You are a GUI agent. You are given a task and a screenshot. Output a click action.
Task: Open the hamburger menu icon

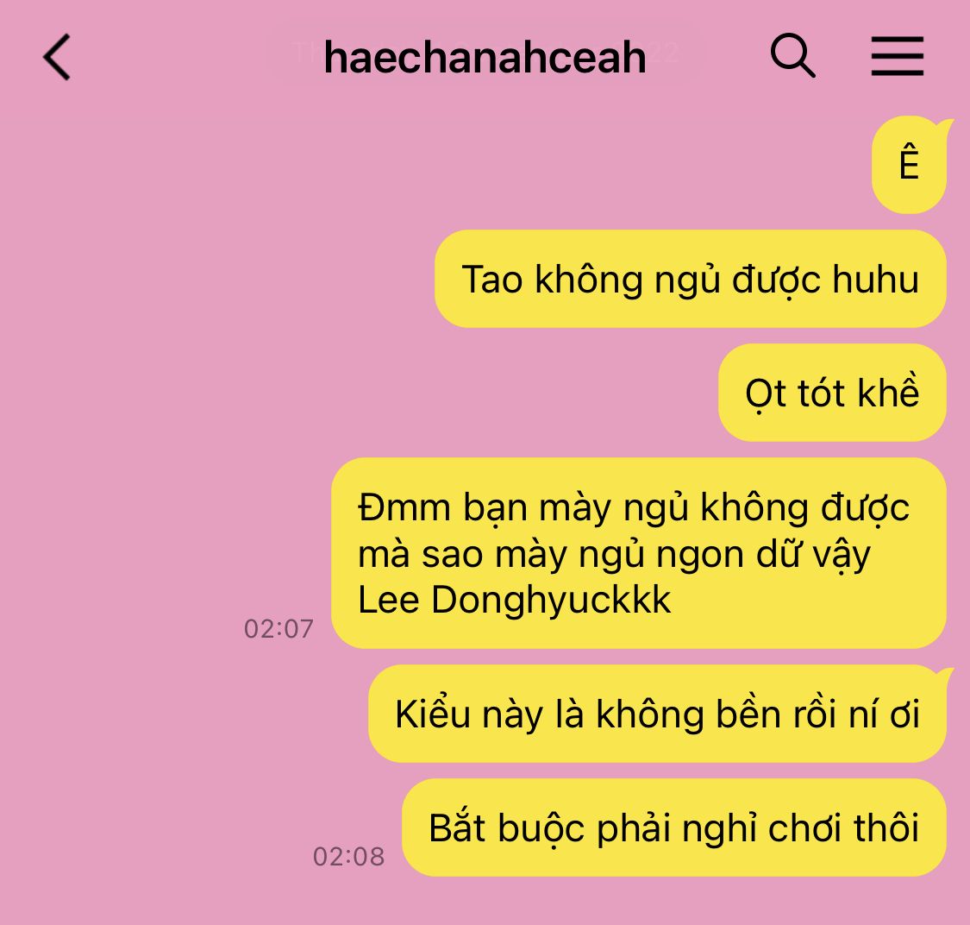897,56
